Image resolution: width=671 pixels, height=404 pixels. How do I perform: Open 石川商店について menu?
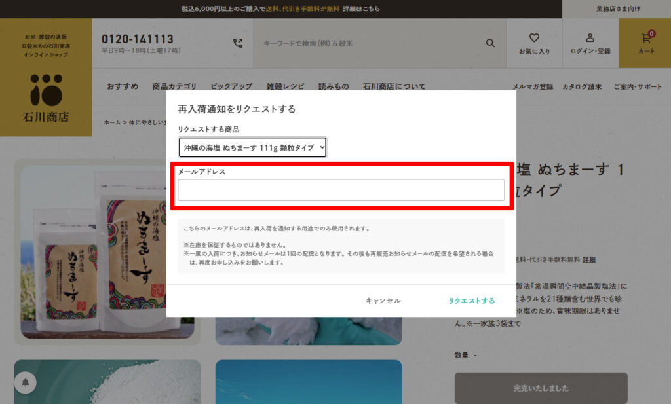(x=394, y=86)
